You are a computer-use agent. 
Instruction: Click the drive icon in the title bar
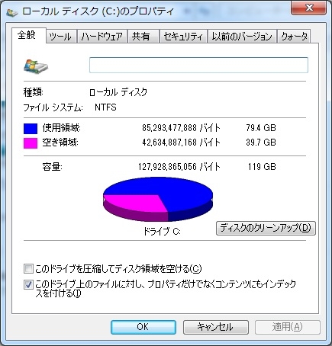pyautogui.click(x=12, y=12)
